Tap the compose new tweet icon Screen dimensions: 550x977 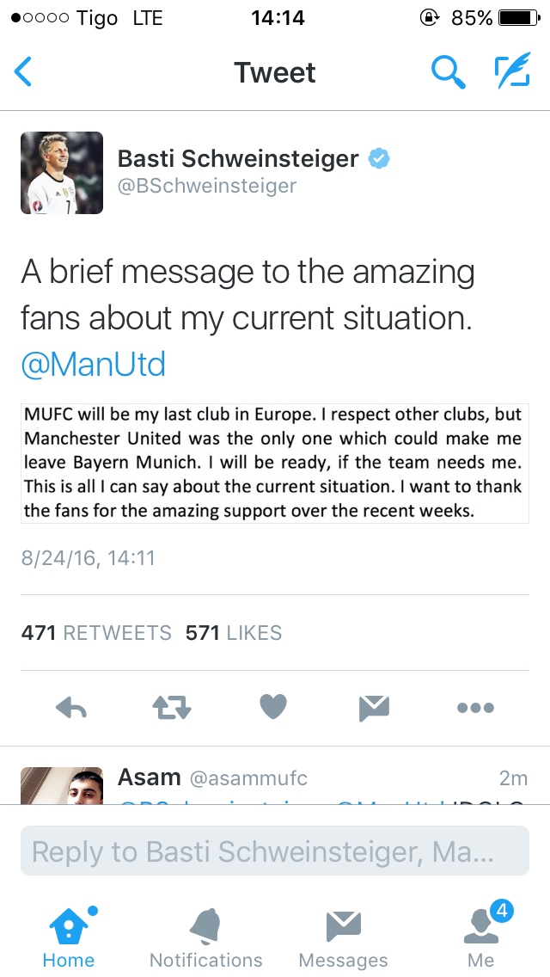(x=512, y=72)
